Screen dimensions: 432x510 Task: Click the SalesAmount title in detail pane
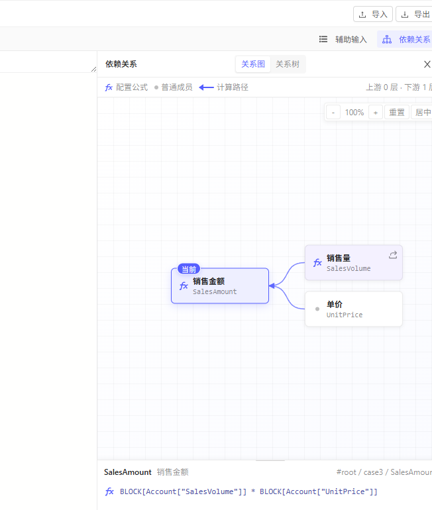127,472
